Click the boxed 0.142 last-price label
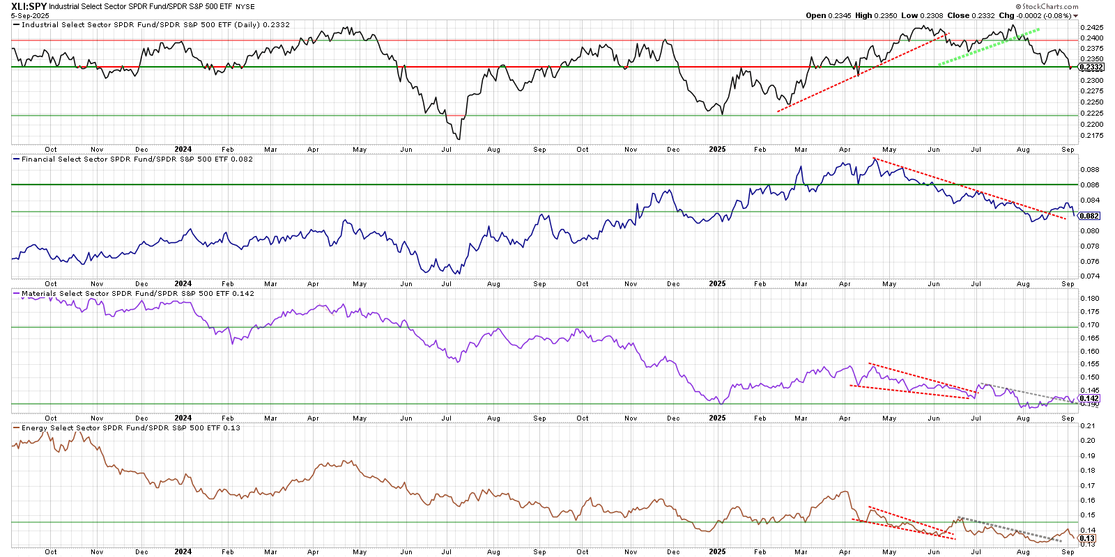The height and width of the screenshot is (557, 1115). pos(1089,398)
